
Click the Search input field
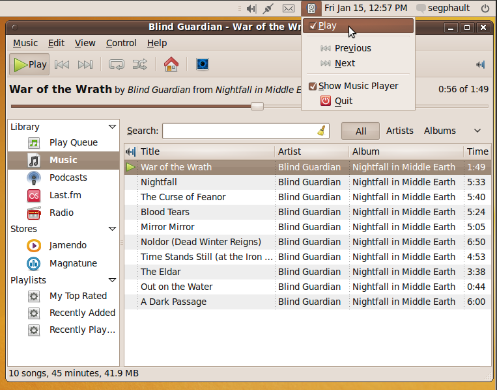click(x=246, y=131)
